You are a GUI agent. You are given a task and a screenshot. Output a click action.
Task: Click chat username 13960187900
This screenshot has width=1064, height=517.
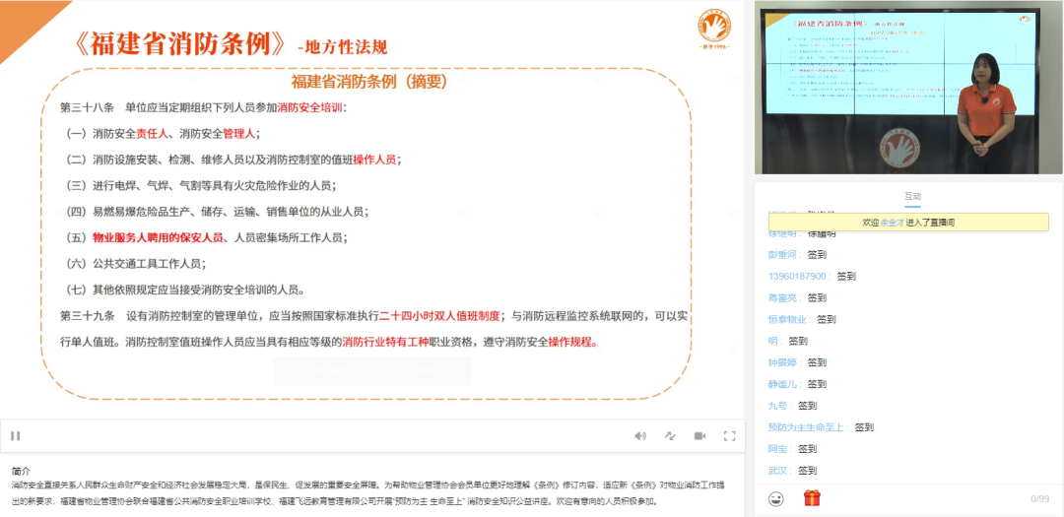(x=797, y=277)
